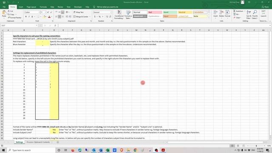The image size is (272, 153).
Task: Activate the Format Painter tool
Action: tap(14, 17)
